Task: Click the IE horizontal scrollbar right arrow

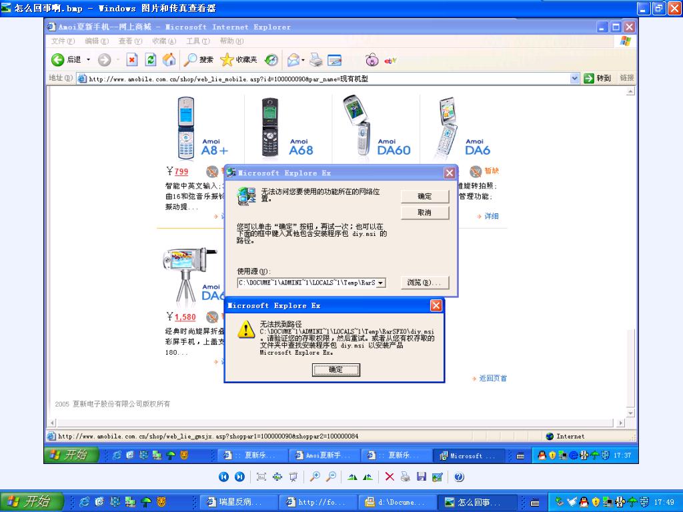Action: (x=621, y=423)
